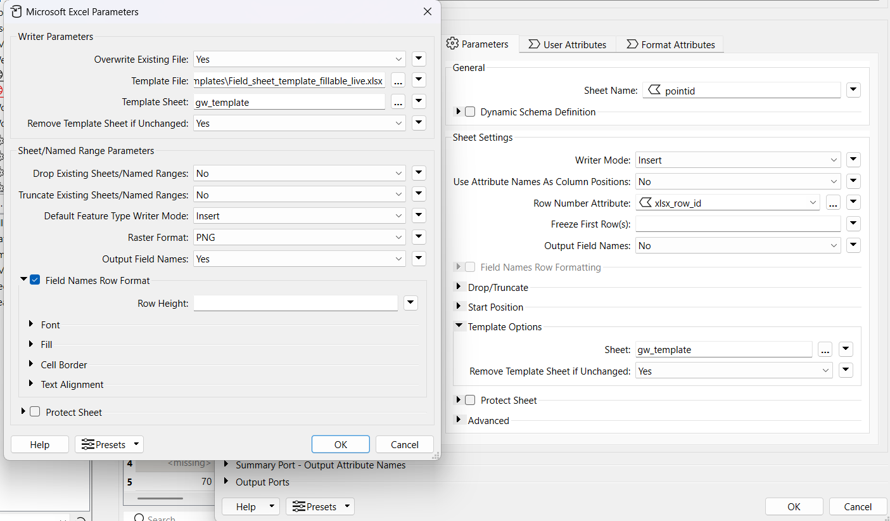Image resolution: width=890 pixels, height=521 pixels.
Task: Click browse button next to Template Sheet field
Action: 398,102
